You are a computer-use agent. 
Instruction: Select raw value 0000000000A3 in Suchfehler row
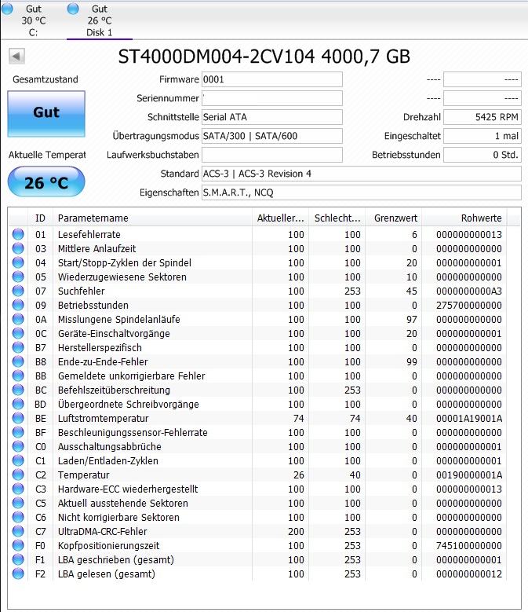469,291
